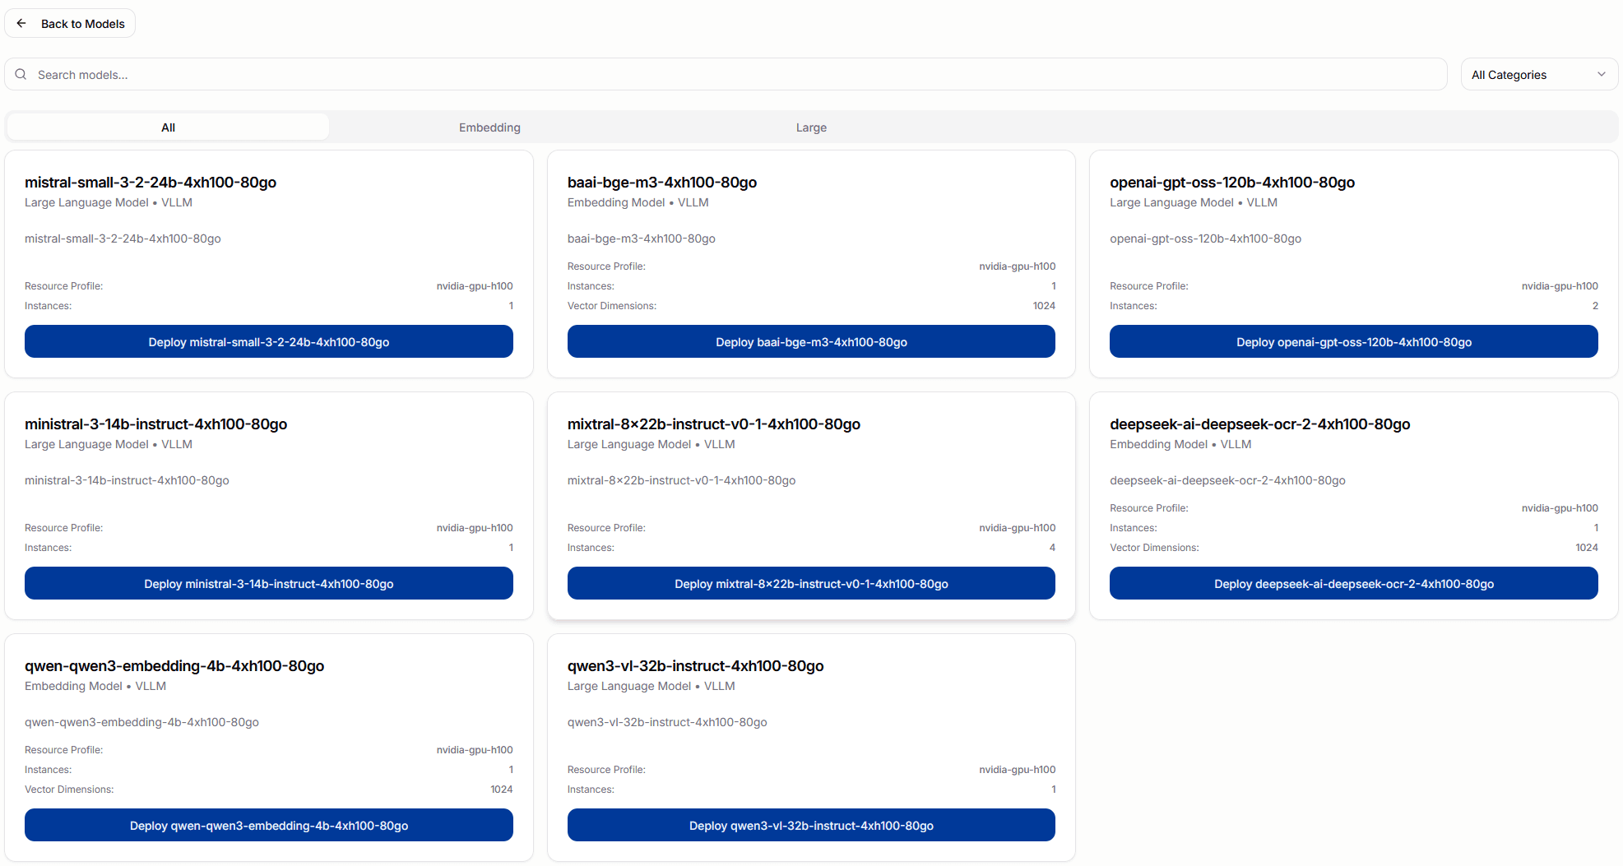Deploy qwen3-vl-32b-instruct model
The image size is (1623, 866).
811,825
